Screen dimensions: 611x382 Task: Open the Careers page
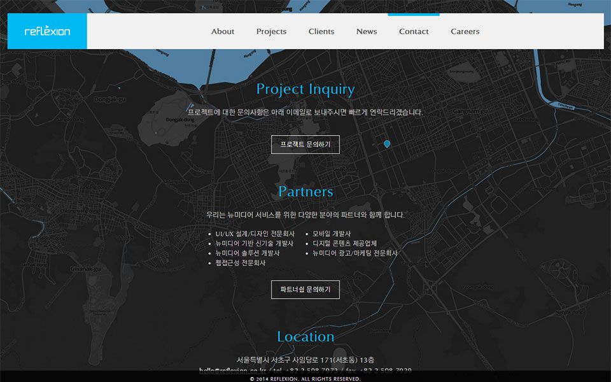(465, 31)
